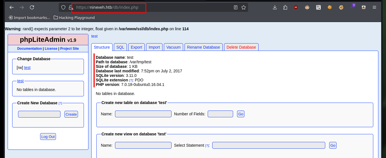Toggle reader view in address bar
386x158 pixels.
tap(236, 7)
